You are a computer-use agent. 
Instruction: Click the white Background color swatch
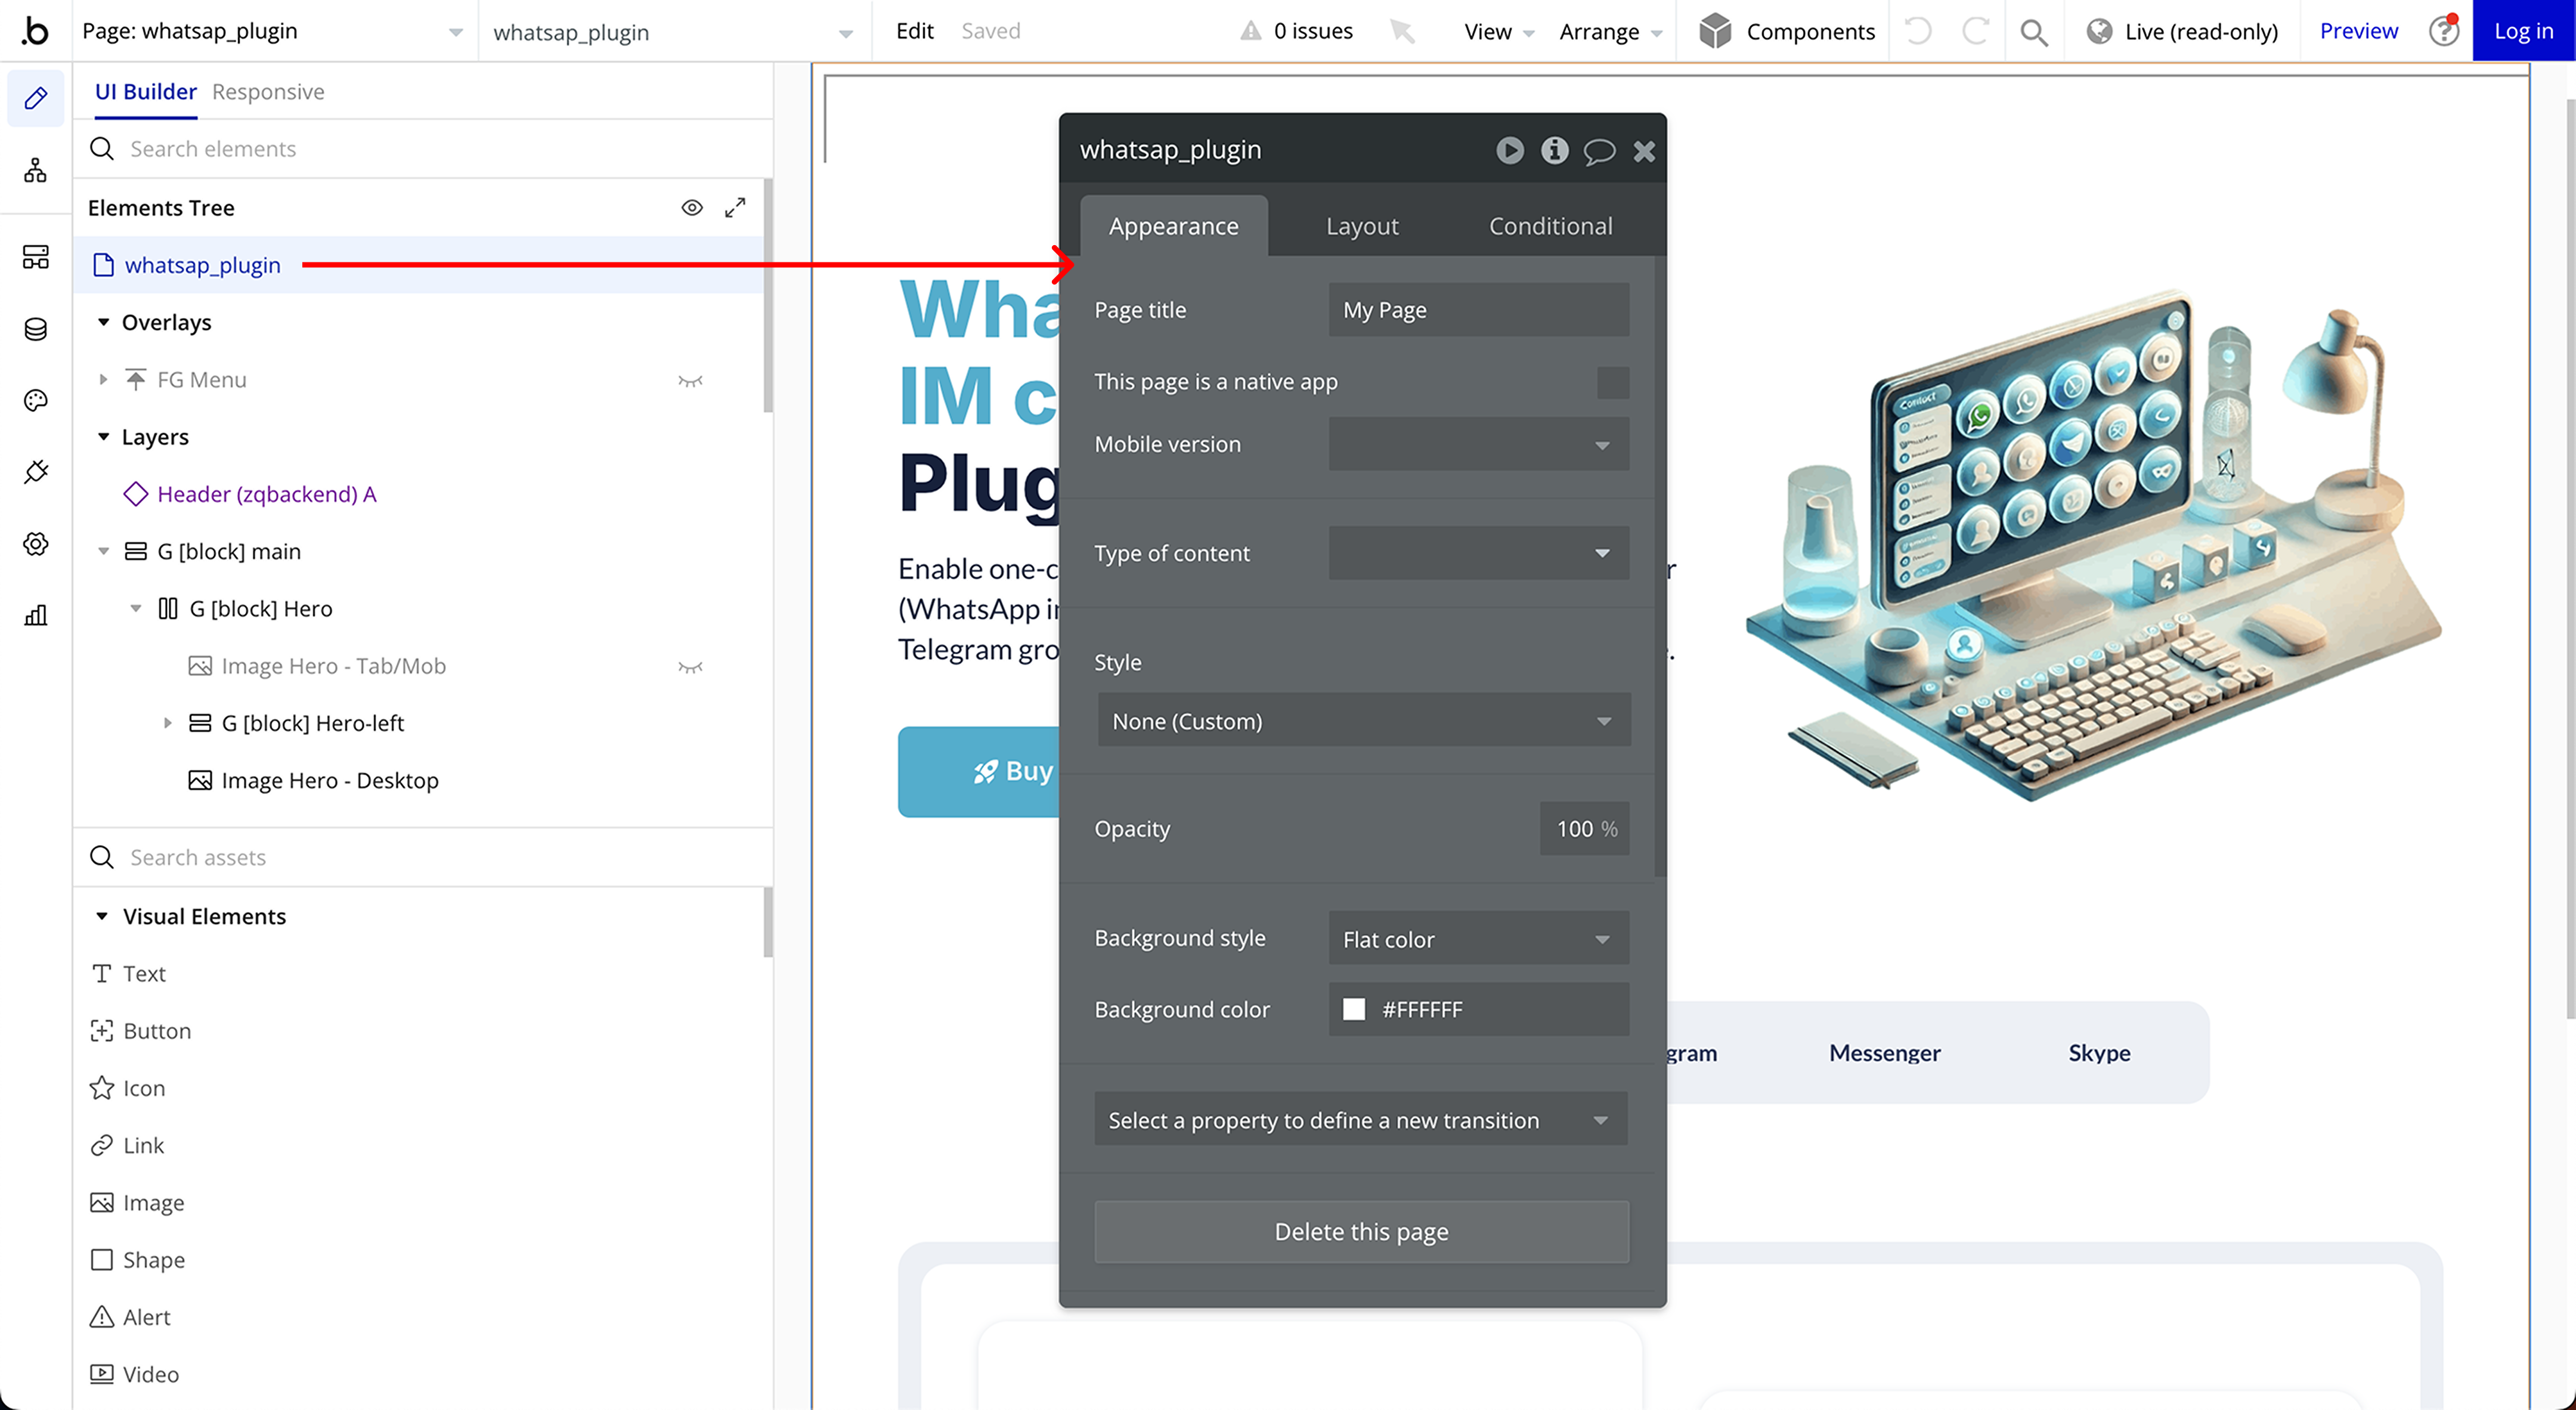pyautogui.click(x=1354, y=1010)
